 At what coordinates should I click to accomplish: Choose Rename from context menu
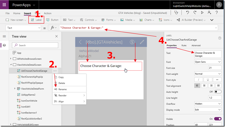[69, 89]
